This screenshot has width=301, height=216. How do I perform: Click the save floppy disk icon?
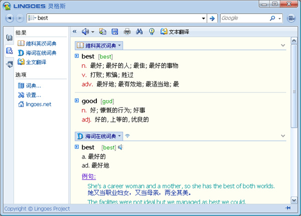point(115,31)
